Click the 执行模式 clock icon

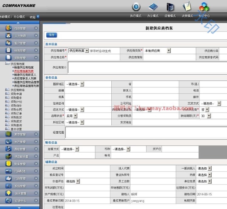[136, 7]
